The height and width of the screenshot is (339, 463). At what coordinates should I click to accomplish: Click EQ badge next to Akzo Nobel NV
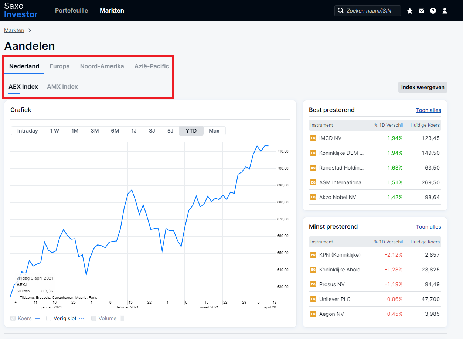(x=313, y=197)
